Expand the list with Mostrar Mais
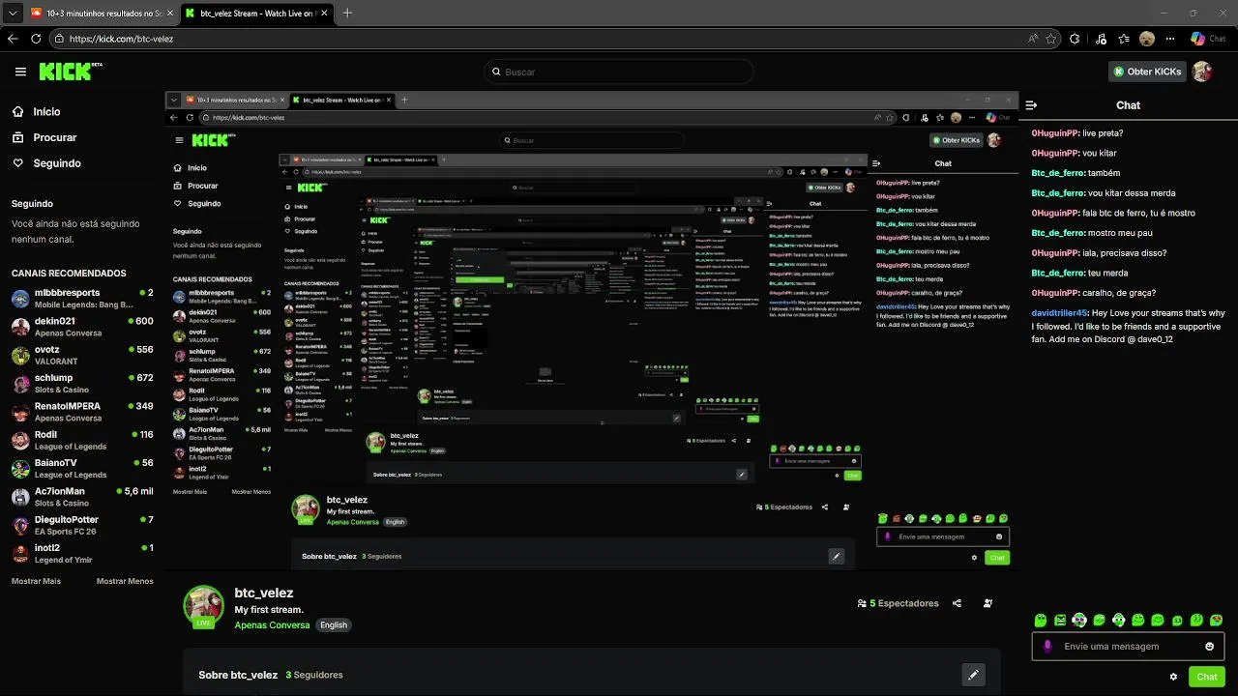Viewport: 1238px width, 696px height. pos(36,581)
